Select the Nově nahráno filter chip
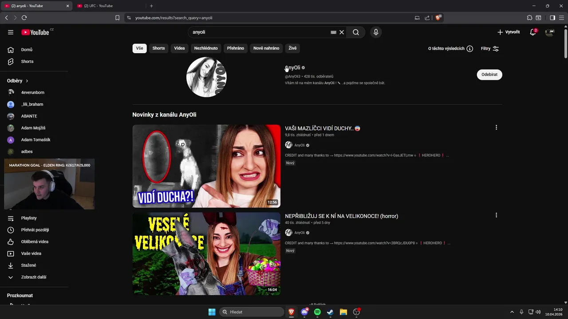 click(x=266, y=48)
